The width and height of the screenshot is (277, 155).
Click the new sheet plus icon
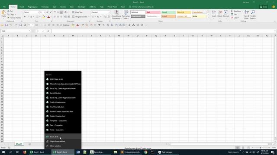click(29, 144)
